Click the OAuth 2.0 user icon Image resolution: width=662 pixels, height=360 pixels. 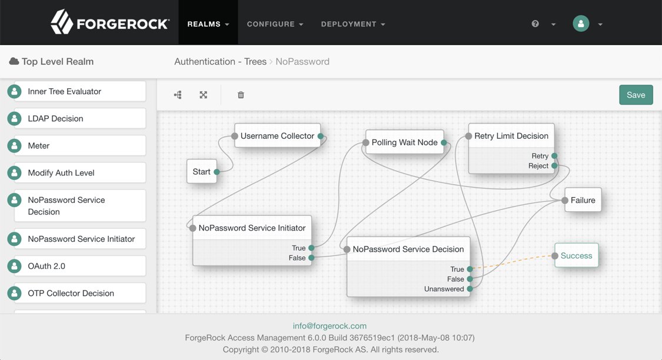point(14,266)
